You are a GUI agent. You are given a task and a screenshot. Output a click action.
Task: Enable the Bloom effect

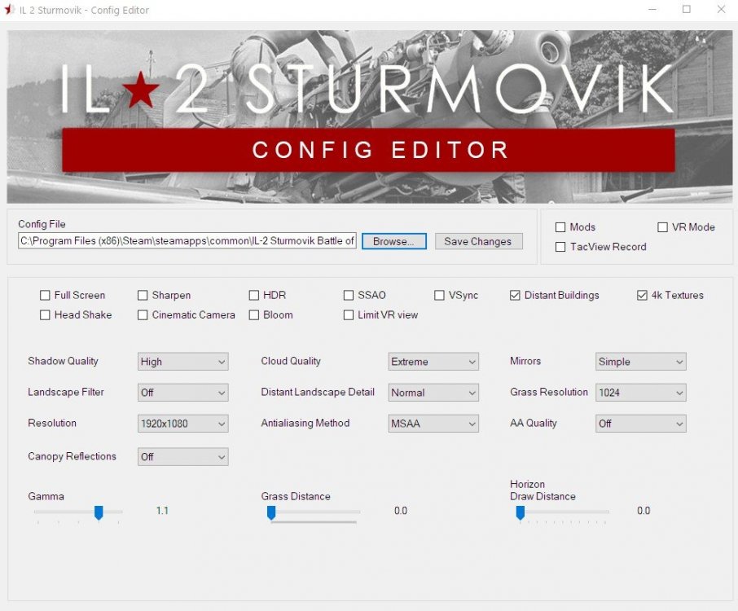(x=254, y=314)
